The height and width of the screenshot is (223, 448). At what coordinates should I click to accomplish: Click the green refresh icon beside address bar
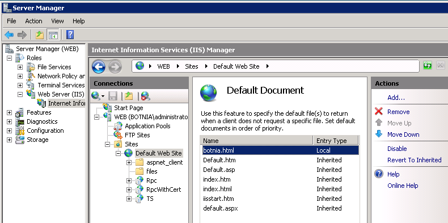(x=428, y=66)
